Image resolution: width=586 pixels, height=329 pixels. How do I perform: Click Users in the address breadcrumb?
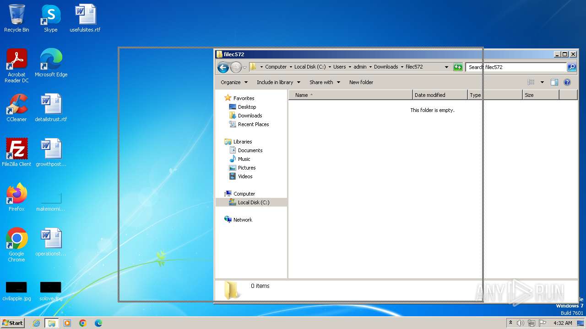coord(339,67)
